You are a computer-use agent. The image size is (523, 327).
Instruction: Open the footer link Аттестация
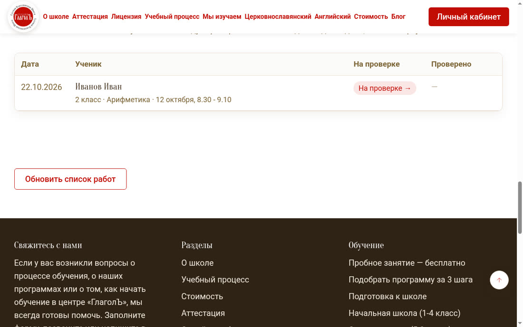tap(203, 313)
